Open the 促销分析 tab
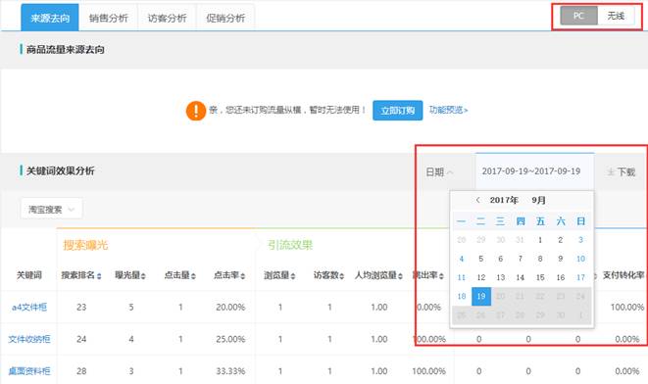The width and height of the screenshot is (648, 384). click(x=225, y=18)
